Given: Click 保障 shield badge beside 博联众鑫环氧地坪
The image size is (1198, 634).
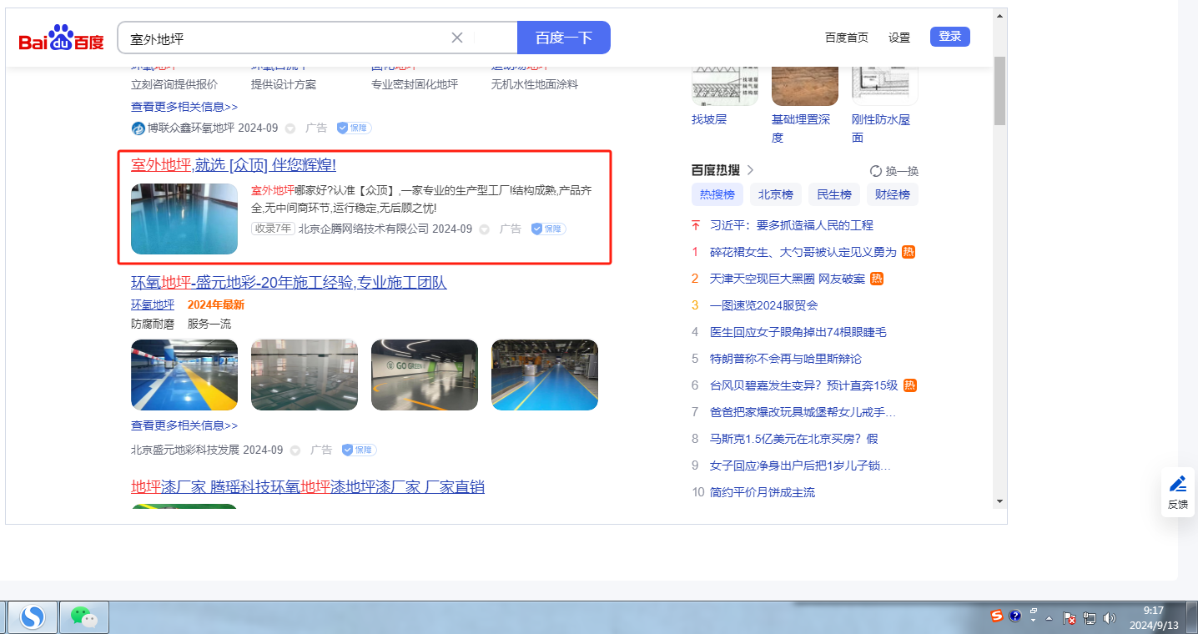Looking at the screenshot, I should point(354,128).
